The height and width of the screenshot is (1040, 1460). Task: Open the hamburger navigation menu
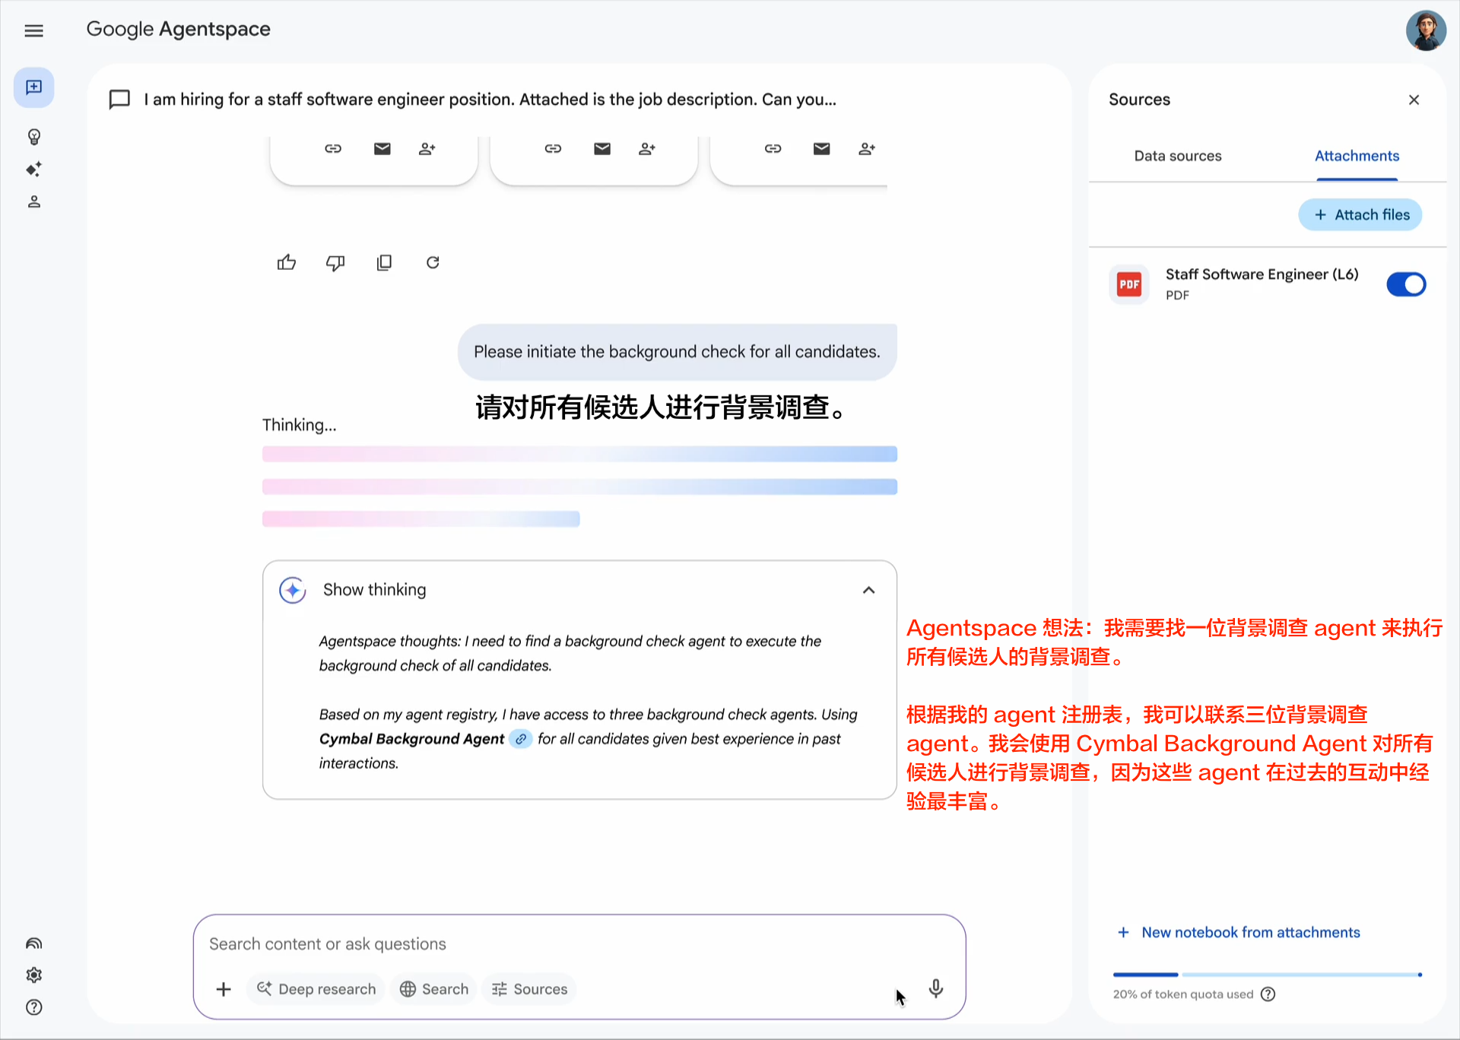point(34,30)
